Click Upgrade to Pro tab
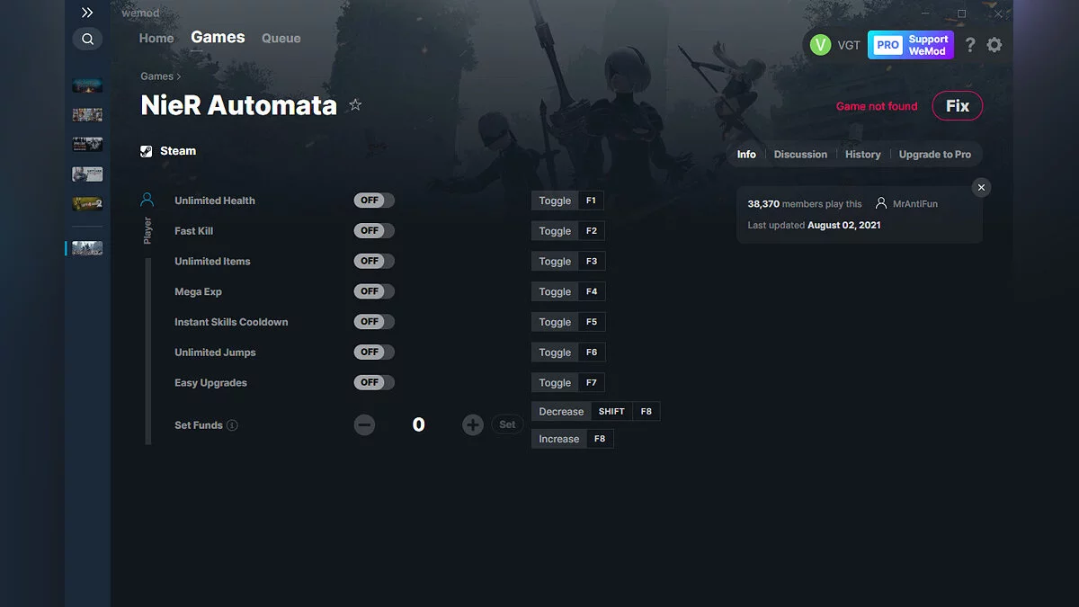Viewport: 1079px width, 607px height. pos(935,155)
